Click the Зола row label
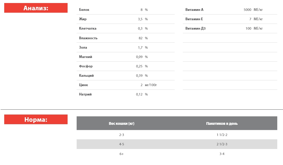The image size is (283, 165). (83, 47)
